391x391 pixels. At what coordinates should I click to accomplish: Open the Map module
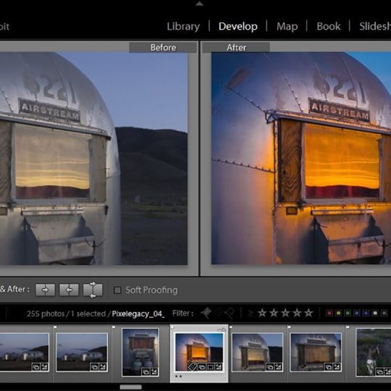point(287,27)
